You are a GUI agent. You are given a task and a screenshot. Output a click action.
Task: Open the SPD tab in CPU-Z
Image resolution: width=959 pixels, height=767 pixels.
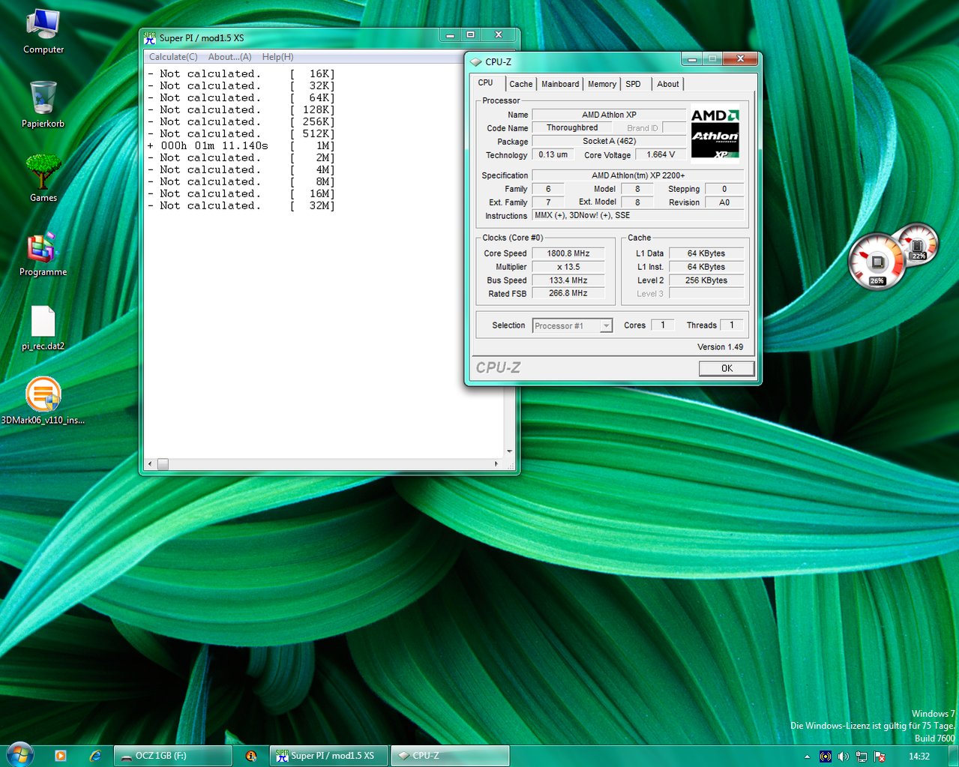[x=634, y=84]
